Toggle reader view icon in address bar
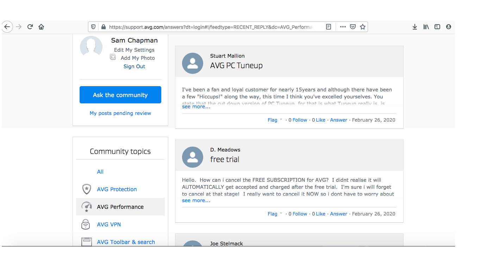 coord(329,27)
